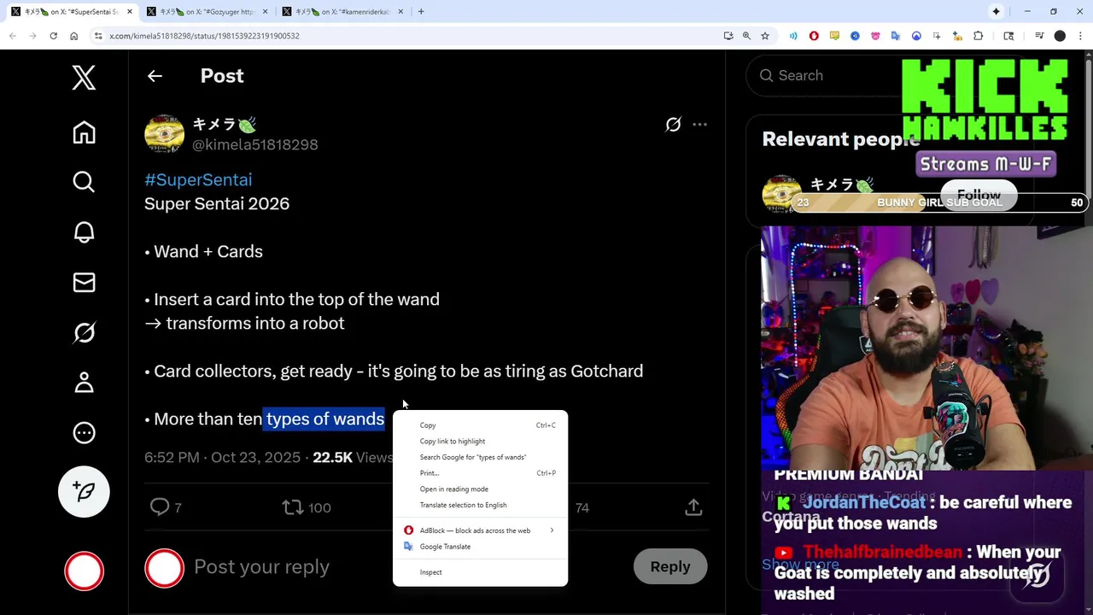The width and height of the screenshot is (1093, 615).
Task: Select Print... in the context menu
Action: (x=480, y=473)
